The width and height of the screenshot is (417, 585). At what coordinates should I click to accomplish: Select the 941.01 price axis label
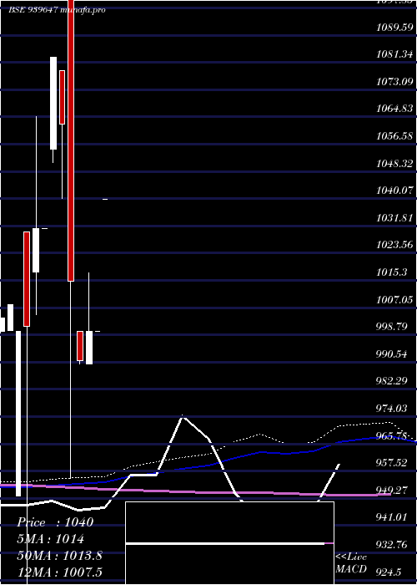(x=392, y=517)
